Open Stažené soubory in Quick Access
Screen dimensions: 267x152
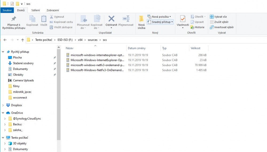click(23, 63)
